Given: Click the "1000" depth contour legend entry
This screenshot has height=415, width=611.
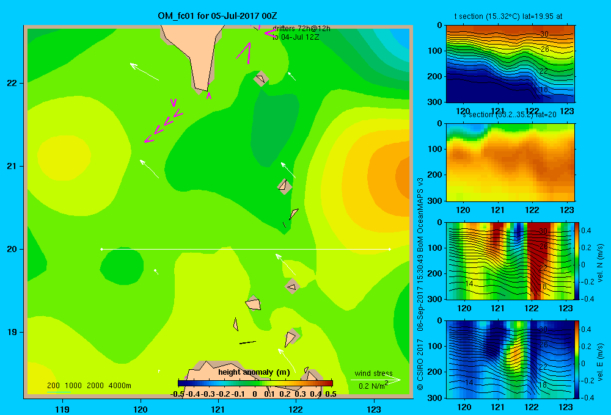Looking at the screenshot, I should 73,386.
